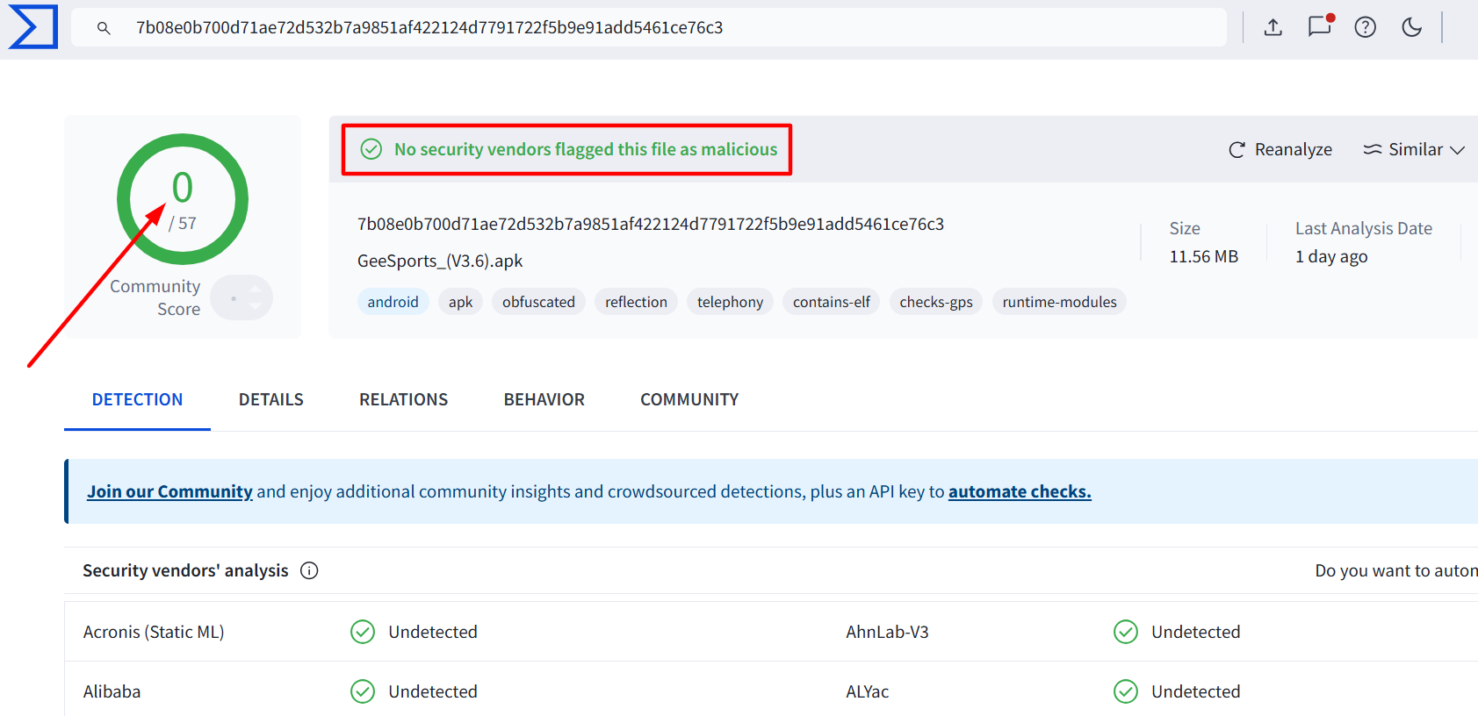
Task: Click the Community Score vote control
Action: pos(242,297)
